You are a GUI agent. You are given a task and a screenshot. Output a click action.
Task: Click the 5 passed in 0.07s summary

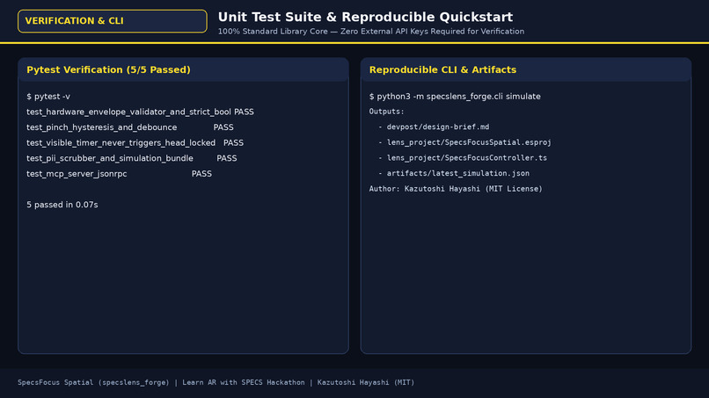point(62,205)
